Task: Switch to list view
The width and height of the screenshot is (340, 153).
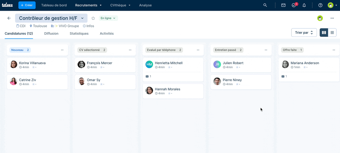Action: point(332,33)
